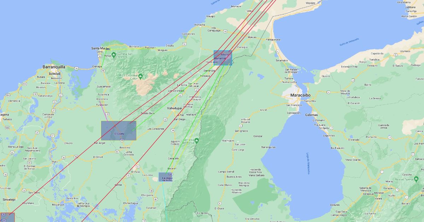Click the Machiques town label

pos(228,141)
